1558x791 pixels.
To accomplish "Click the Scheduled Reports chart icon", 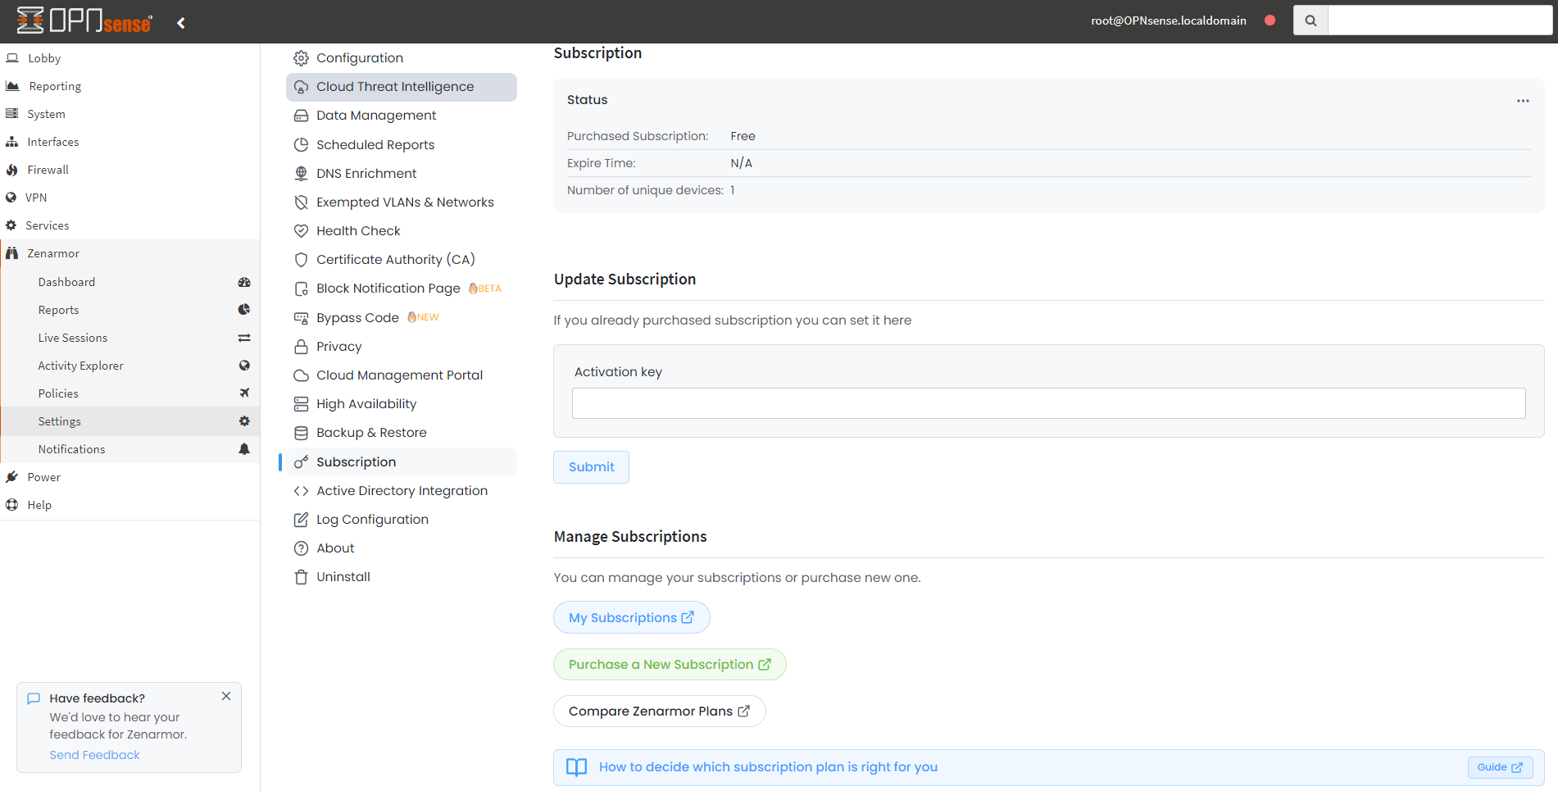I will click(302, 145).
